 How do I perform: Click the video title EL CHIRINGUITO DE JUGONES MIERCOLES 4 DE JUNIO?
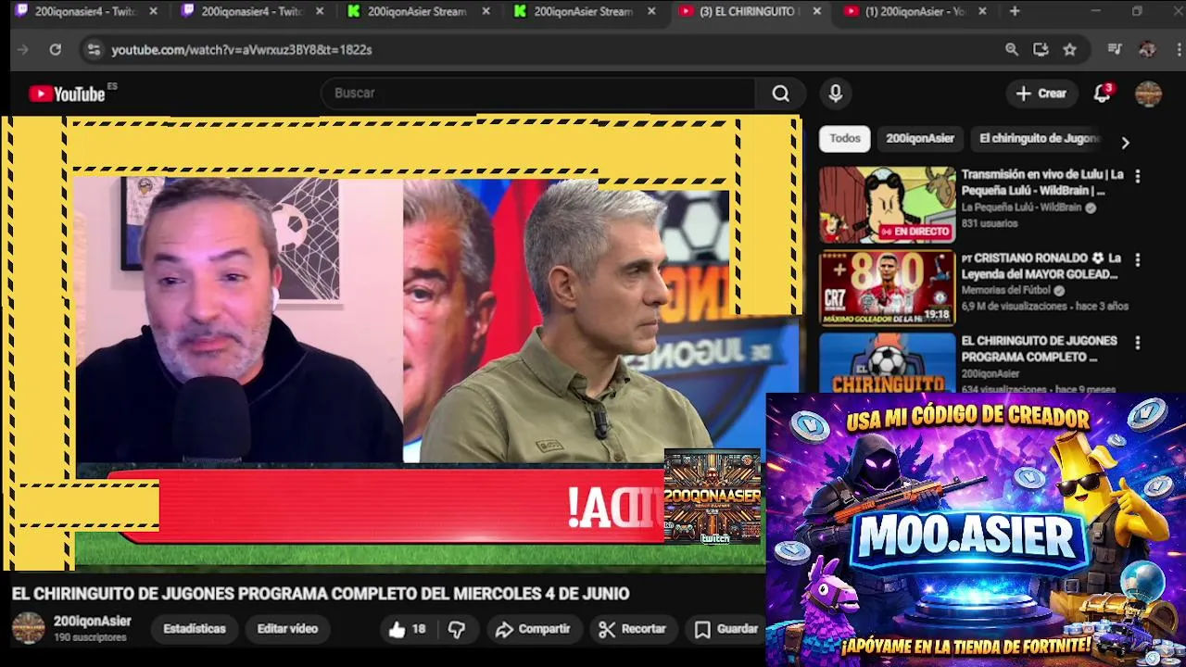tap(321, 594)
